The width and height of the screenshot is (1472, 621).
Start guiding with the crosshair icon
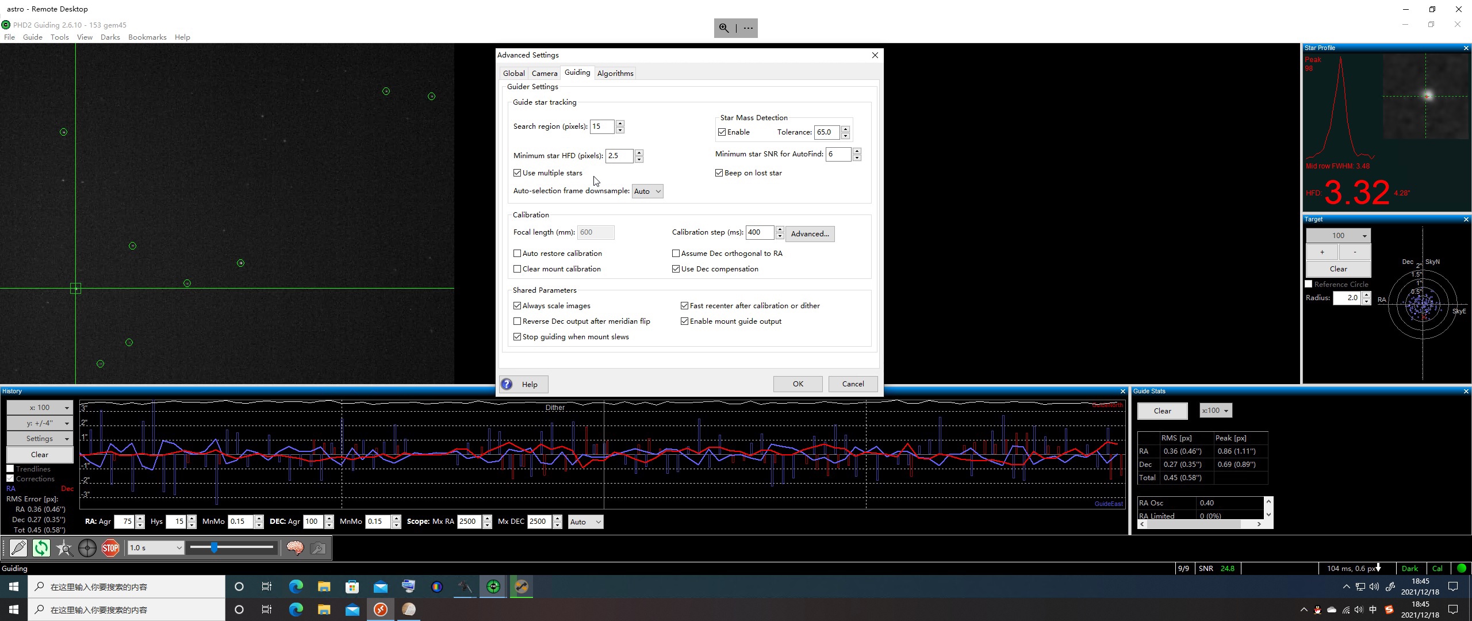pos(87,548)
